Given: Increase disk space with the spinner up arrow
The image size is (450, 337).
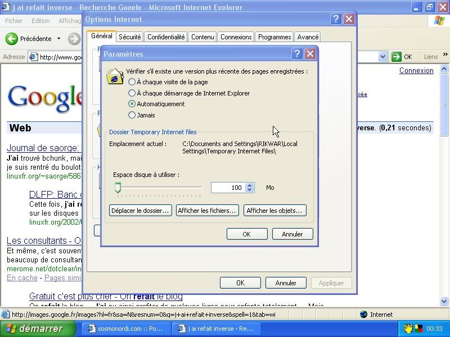Looking at the screenshot, I should (x=250, y=185).
